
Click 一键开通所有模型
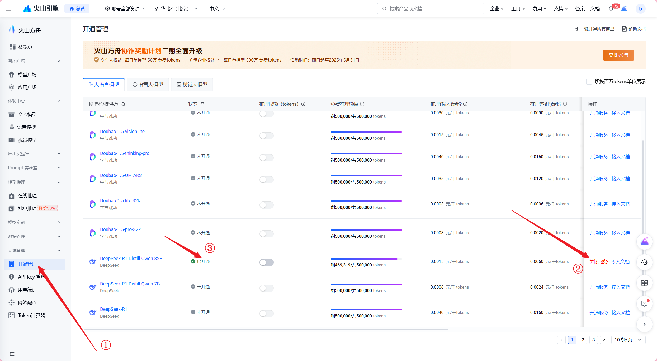(x=594, y=29)
